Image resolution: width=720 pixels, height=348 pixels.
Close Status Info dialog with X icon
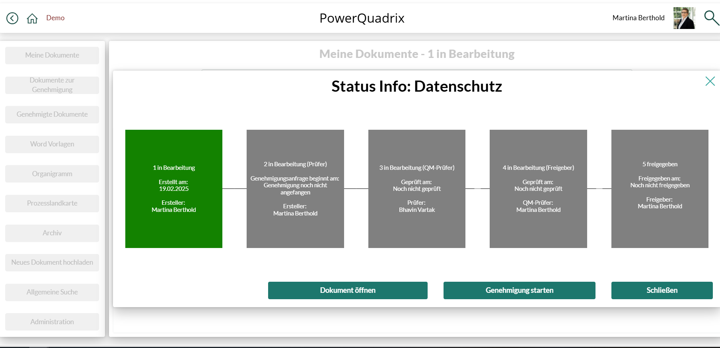(x=710, y=81)
